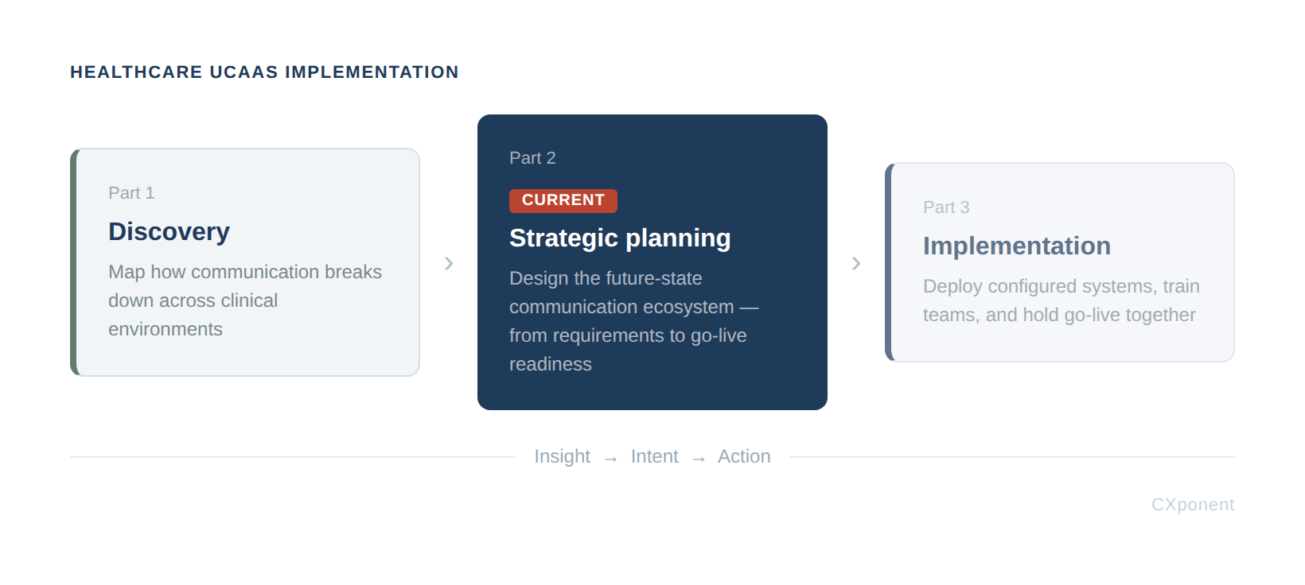
Task: Select the red CURRENT badge
Action: [563, 200]
